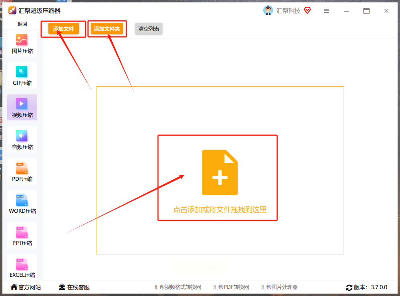Choose the EXCEL压缩 sidebar icon
The height and width of the screenshot is (296, 400).
point(22,264)
